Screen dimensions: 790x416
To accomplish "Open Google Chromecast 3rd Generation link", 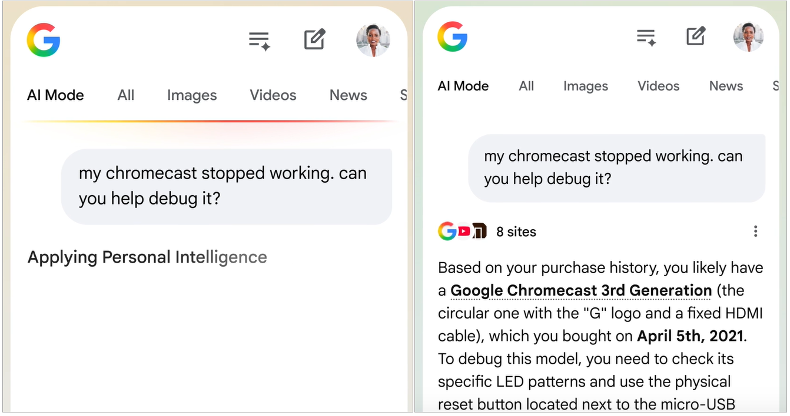I will [x=581, y=291].
